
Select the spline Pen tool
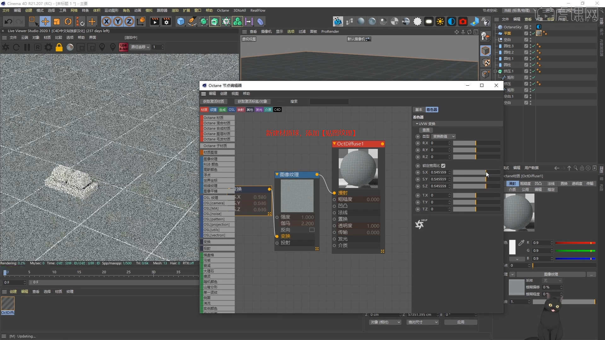[192, 21]
